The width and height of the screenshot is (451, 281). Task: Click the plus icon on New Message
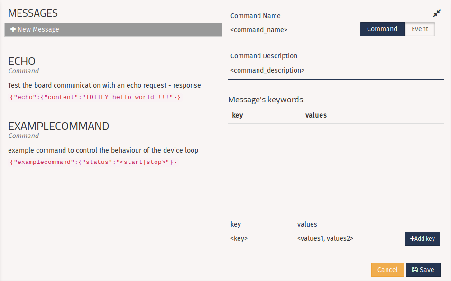click(x=13, y=29)
